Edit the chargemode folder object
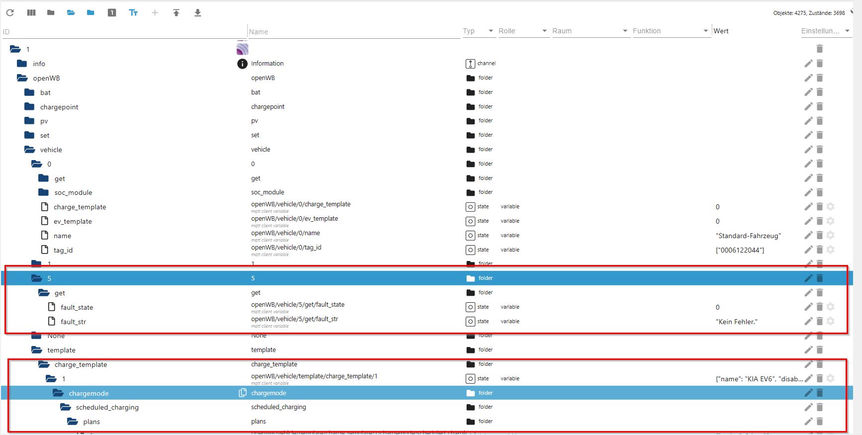862x435 pixels. click(x=808, y=393)
